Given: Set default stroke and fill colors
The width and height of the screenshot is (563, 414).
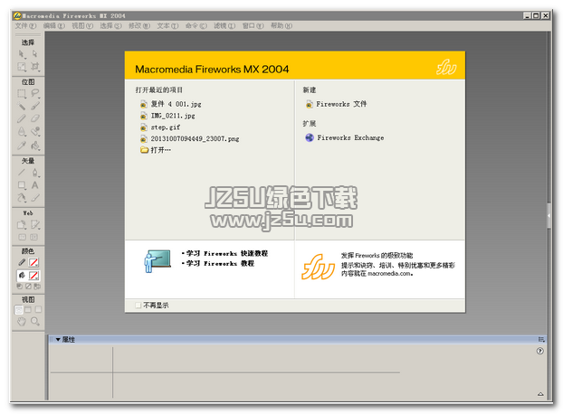Looking at the screenshot, I should coord(19,286).
